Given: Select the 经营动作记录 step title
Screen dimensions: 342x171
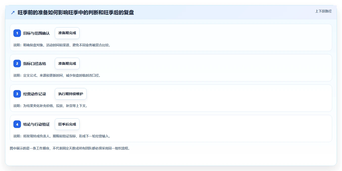Looking at the screenshot, I should (x=35, y=94).
